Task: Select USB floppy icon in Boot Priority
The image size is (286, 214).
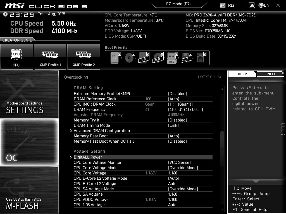Action: (186, 58)
